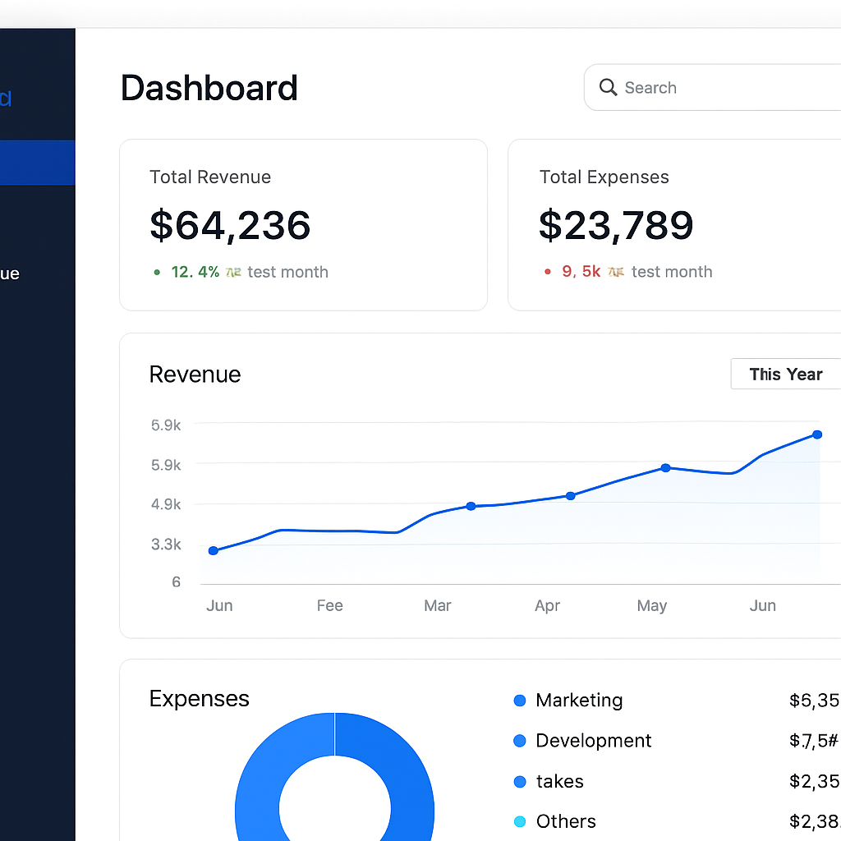Viewport: 841px width, 841px height.
Task: Select the highlighted active sidebar item
Action: 38,163
